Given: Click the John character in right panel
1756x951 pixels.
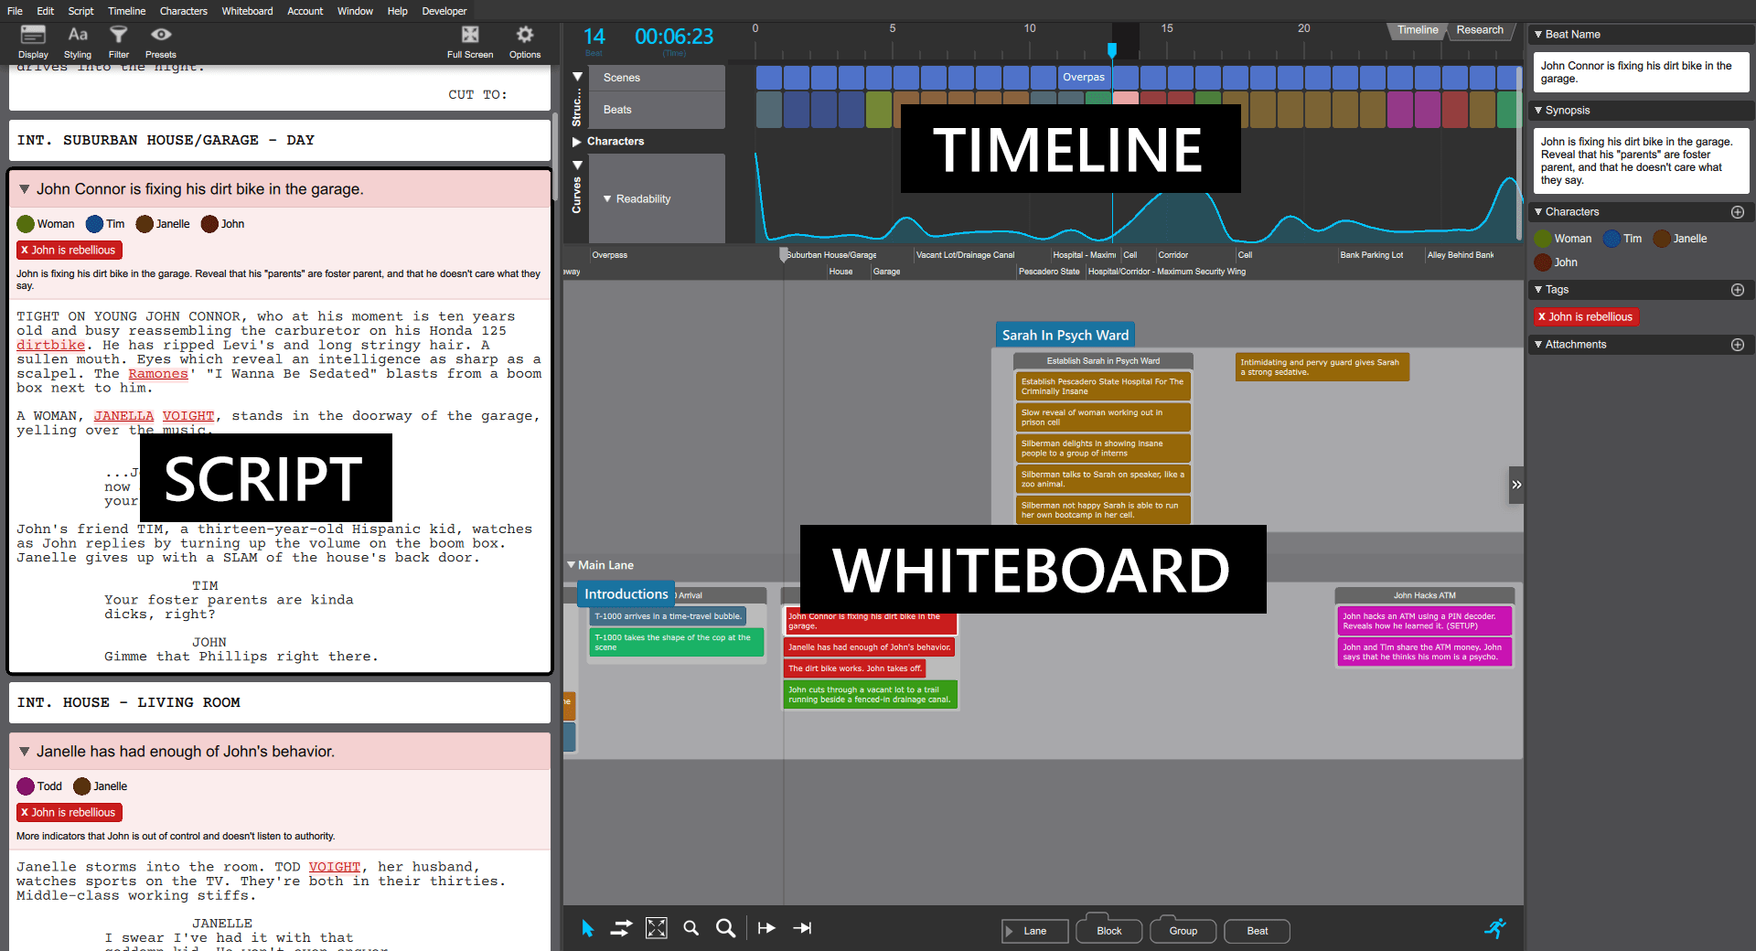Looking at the screenshot, I should click(1556, 262).
